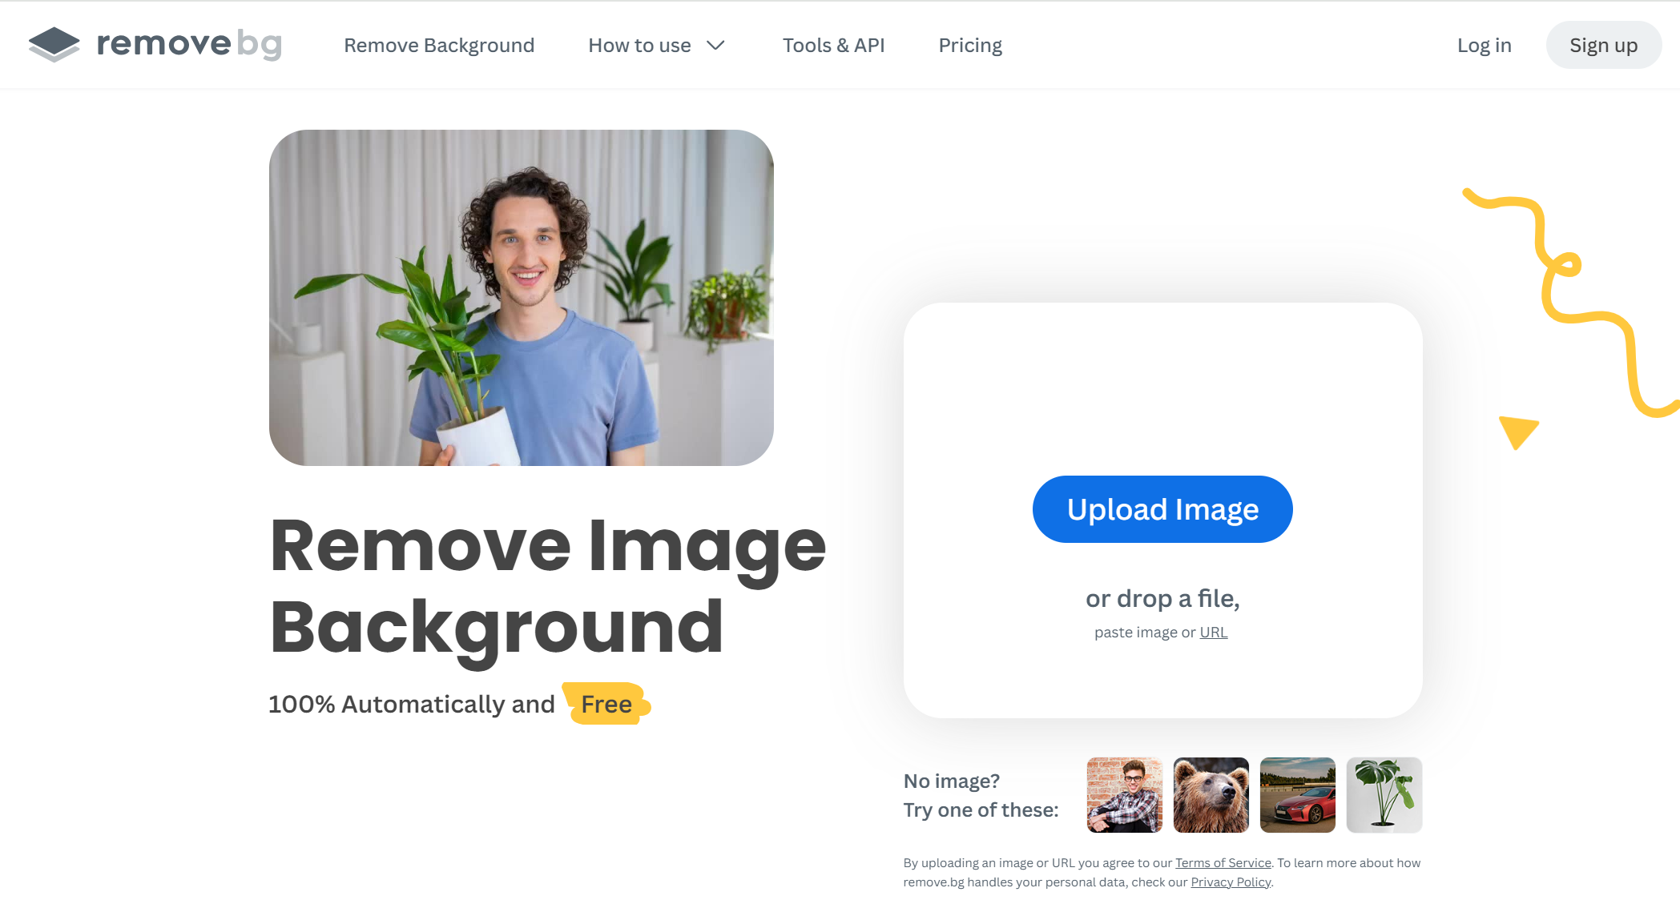
Task: Click the Pricing menu item
Action: pos(970,46)
